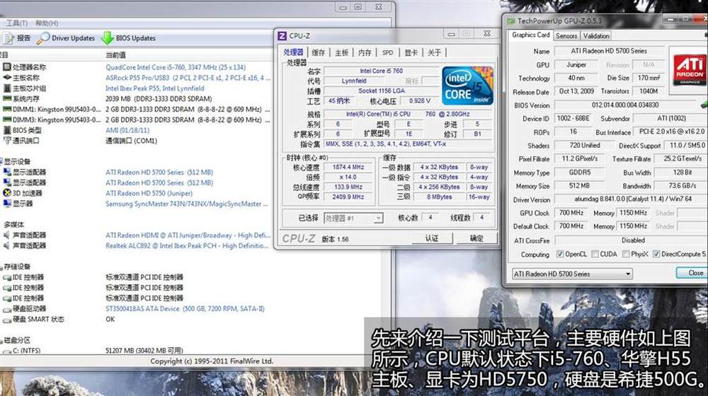Click the speaker icon beside ATI Radeon HDMI
Viewport: 708px width, 396px height.
point(7,235)
